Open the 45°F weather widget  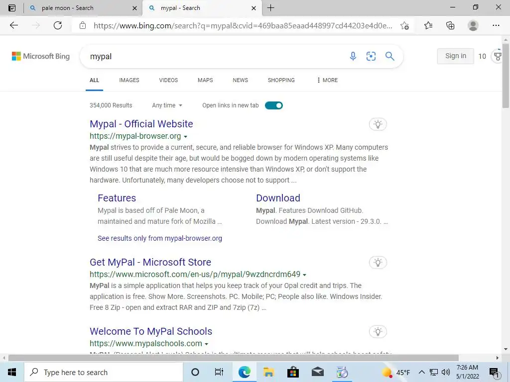395,372
